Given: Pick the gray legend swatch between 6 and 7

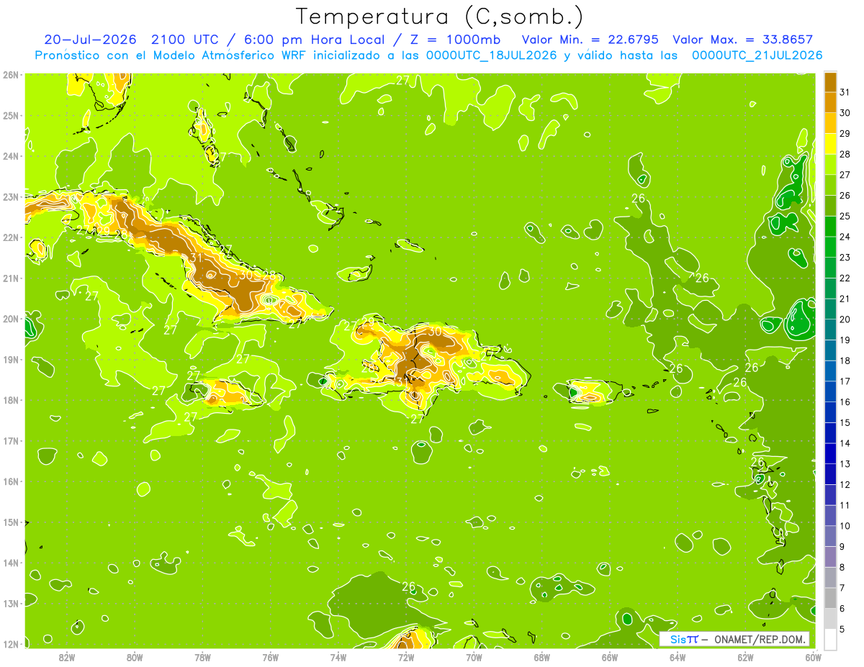Looking at the screenshot, I should (830, 597).
